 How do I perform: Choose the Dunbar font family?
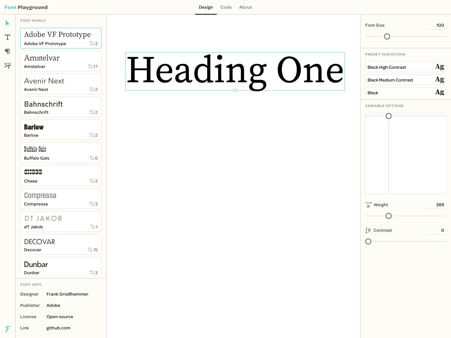61,266
